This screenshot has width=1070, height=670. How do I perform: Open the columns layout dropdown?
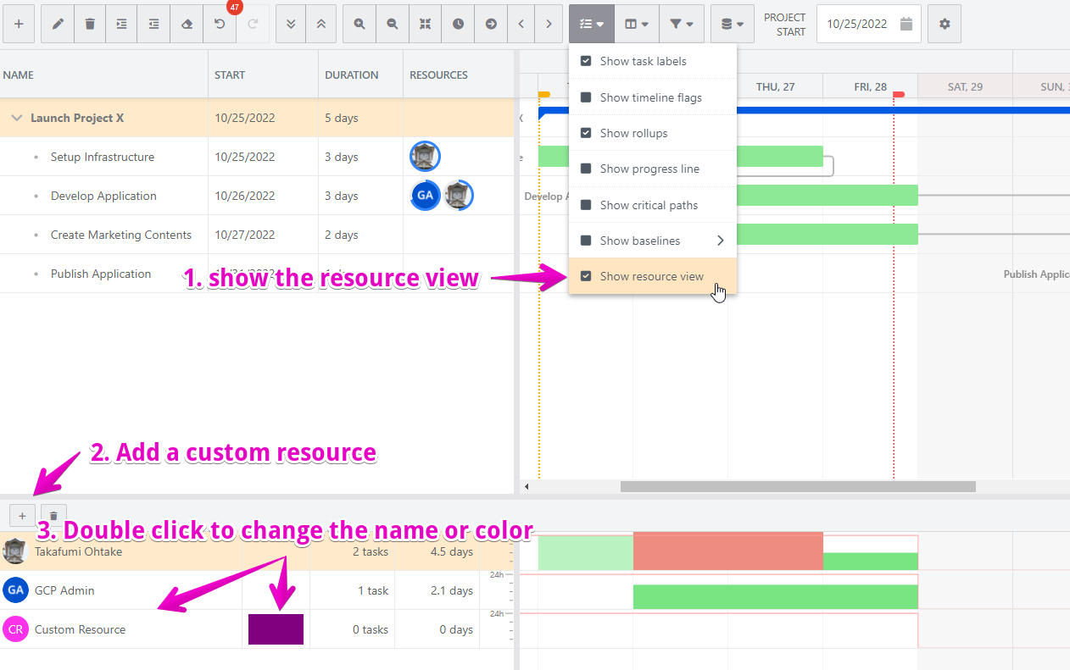(x=636, y=24)
